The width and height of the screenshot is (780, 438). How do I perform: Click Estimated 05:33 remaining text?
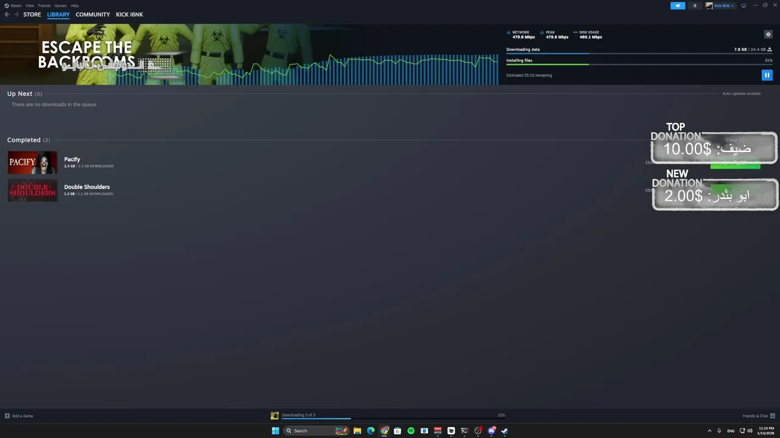pyautogui.click(x=529, y=75)
